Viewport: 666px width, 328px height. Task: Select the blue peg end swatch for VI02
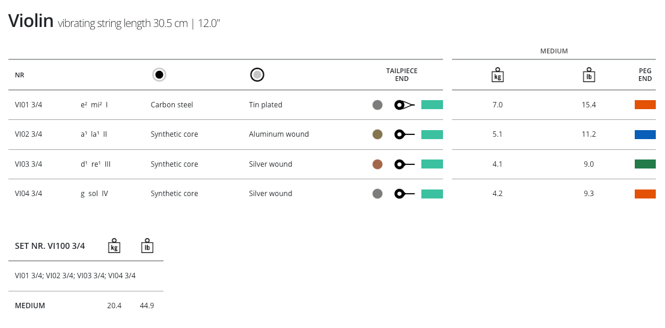coord(645,134)
